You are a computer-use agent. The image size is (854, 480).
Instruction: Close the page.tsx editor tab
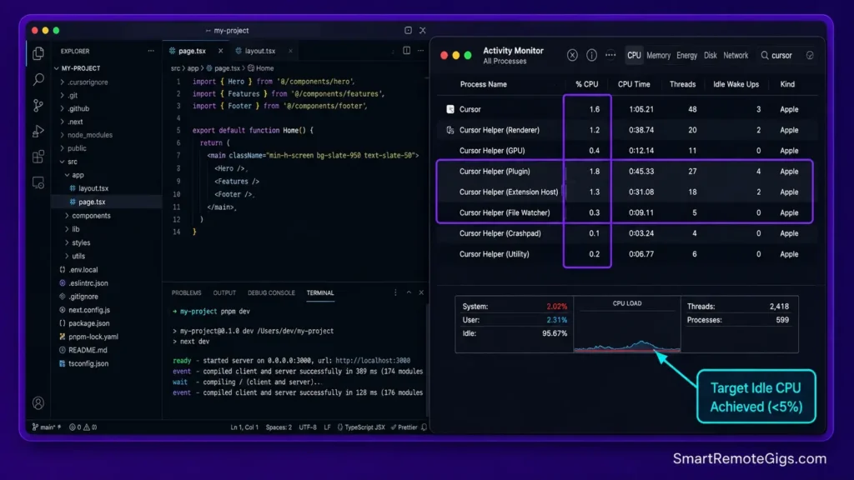pos(220,51)
